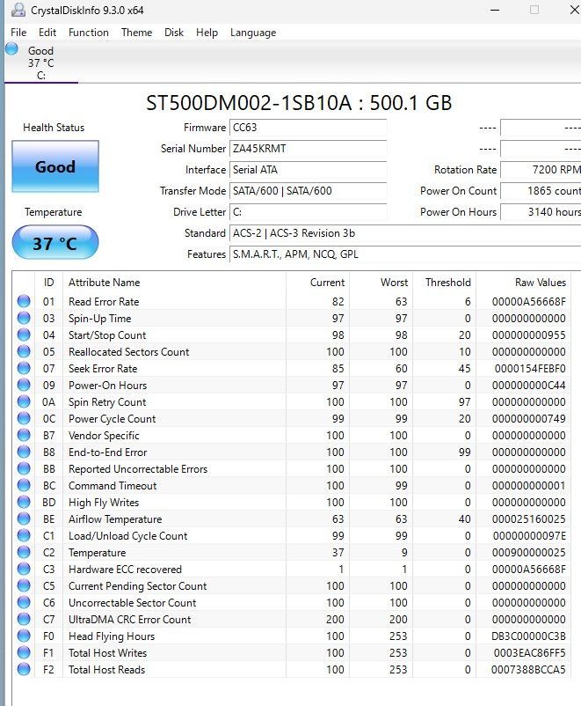This screenshot has height=706, width=581.
Task: Open the Language menu
Action: point(253,33)
